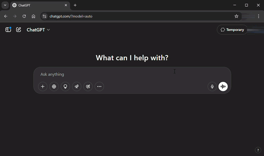View site information icon in address bar
Image resolution: width=264 pixels, height=156 pixels.
click(44, 16)
